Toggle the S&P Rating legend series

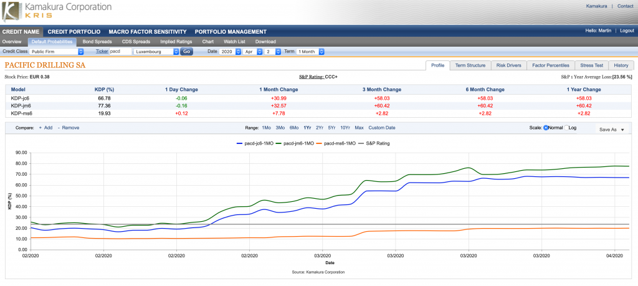pos(374,143)
